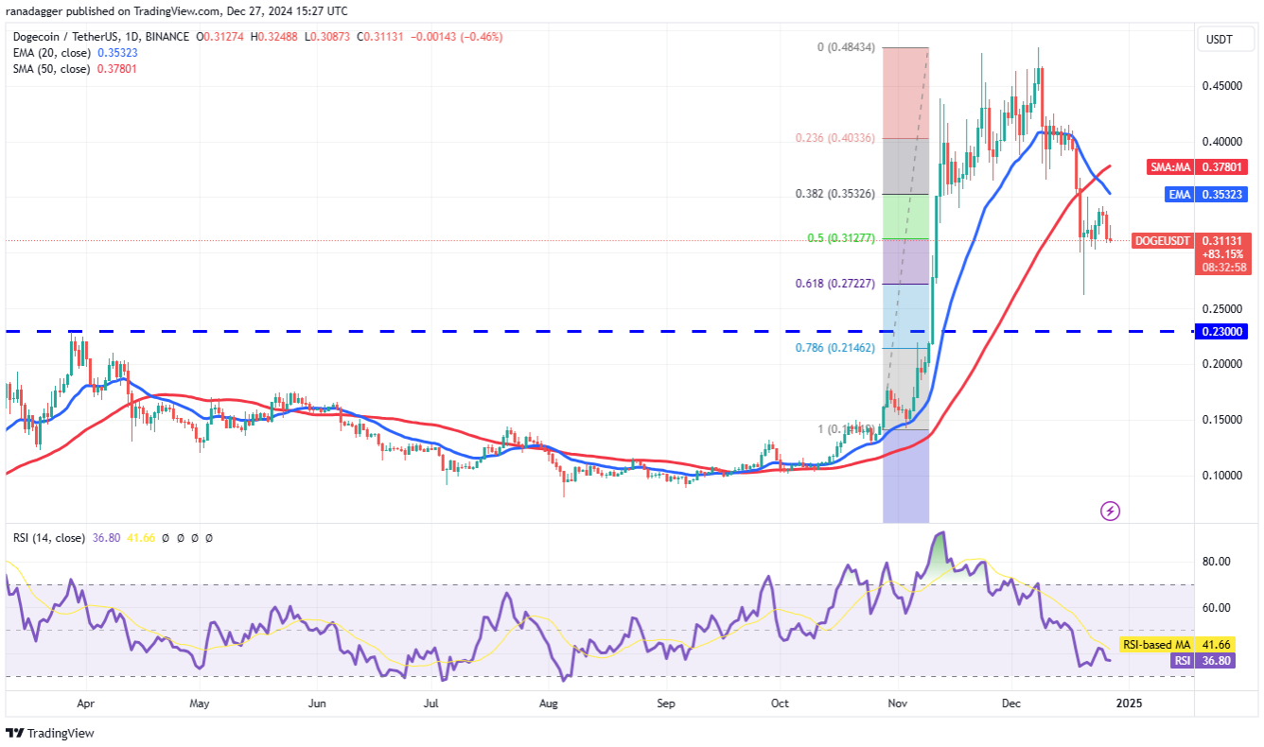
Task: Click the 60.00 RSI axis label
Action: tap(1216, 608)
